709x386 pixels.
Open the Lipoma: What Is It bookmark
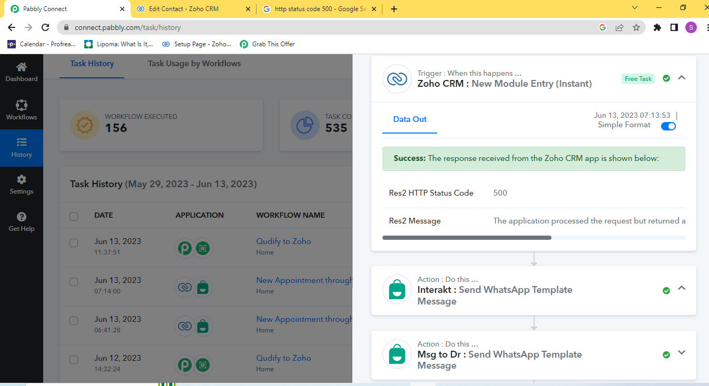pos(119,44)
